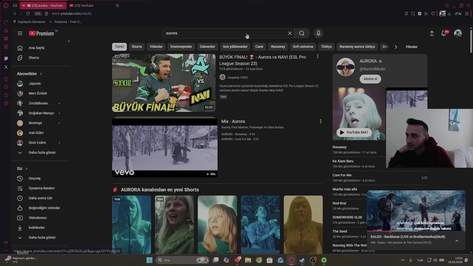The height and width of the screenshot is (266, 473).
Task: Click the taskbar Ara search box
Action: tap(183, 260)
